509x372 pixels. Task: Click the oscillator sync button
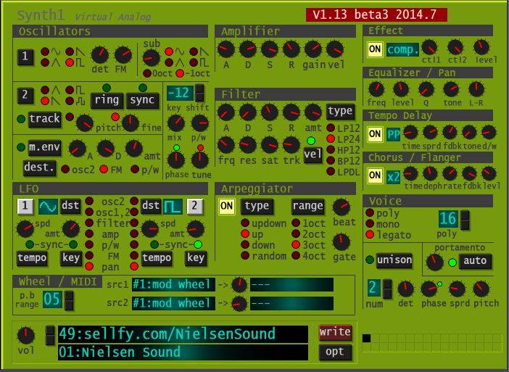pos(142,100)
